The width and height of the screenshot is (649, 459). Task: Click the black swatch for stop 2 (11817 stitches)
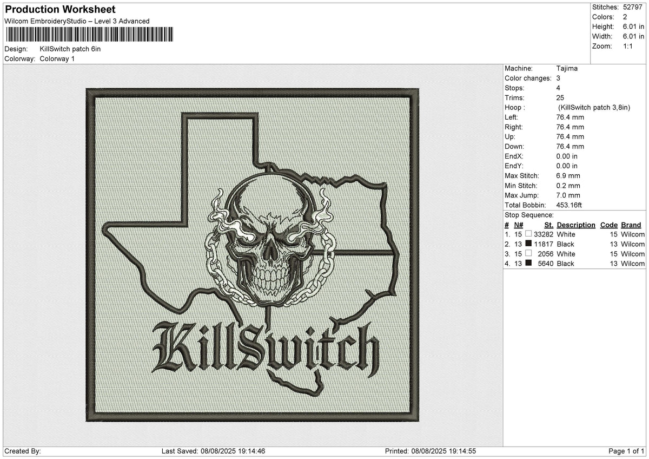click(528, 244)
